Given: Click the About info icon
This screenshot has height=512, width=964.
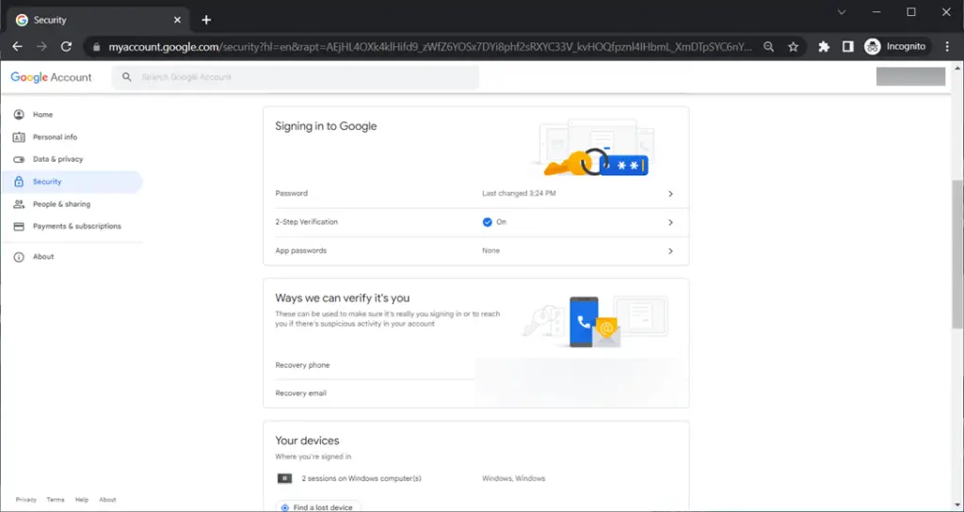Looking at the screenshot, I should pyautogui.click(x=19, y=257).
